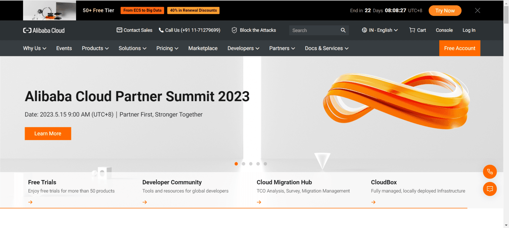Expand the Docs & Services dropdown
The width and height of the screenshot is (509, 228).
pyautogui.click(x=327, y=48)
